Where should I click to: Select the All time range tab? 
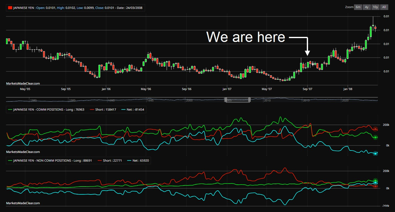pyautogui.click(x=384, y=7)
